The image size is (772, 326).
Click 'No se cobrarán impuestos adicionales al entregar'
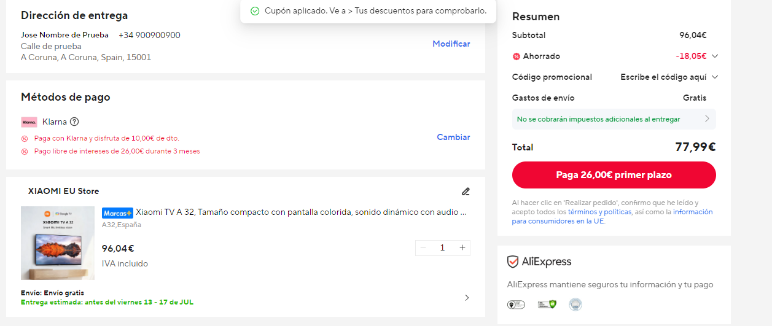click(599, 119)
